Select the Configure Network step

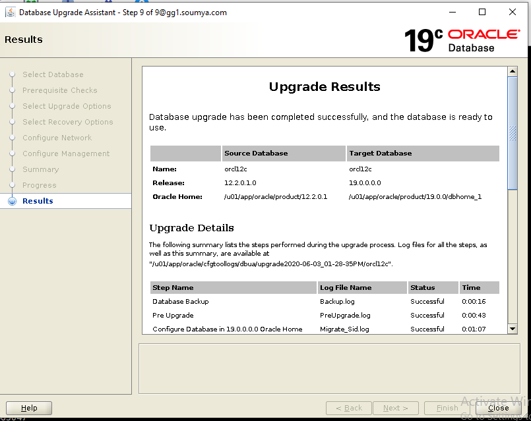coord(57,138)
